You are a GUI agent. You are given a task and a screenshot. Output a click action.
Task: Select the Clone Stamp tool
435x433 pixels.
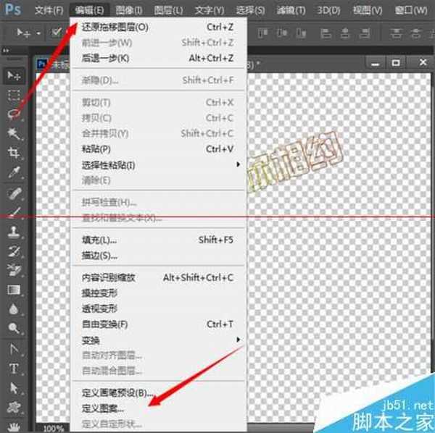pyautogui.click(x=14, y=232)
